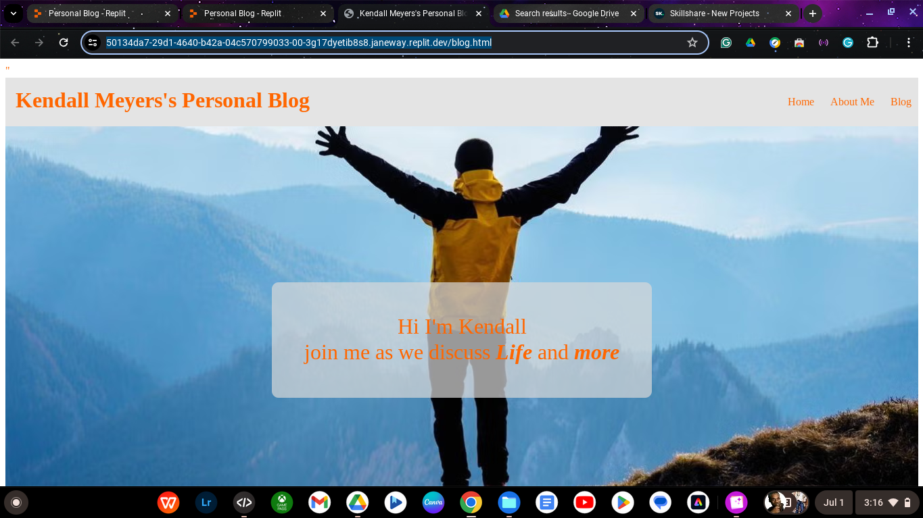Open the Messages app on shelf

pos(661,502)
